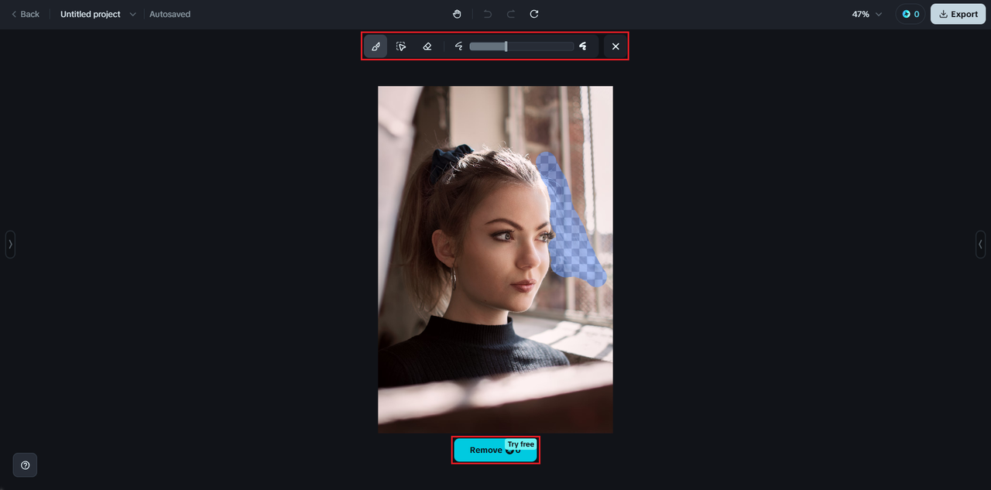Select the quick-select lasso tool
Screen dimensions: 991x490
tap(401, 46)
